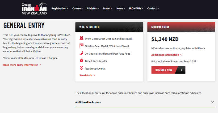Click the arrow icon on Register Now
The width and height of the screenshot is (218, 113).
point(181,70)
